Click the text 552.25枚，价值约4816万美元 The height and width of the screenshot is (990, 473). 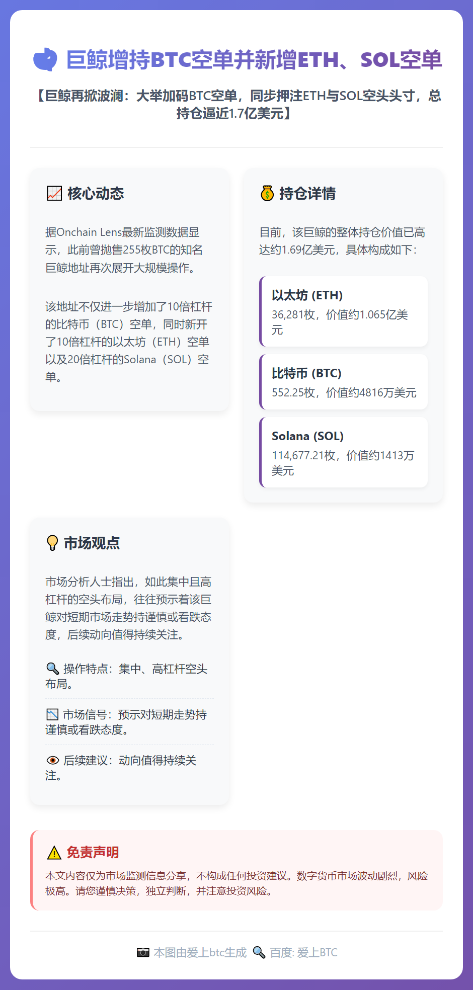pos(344,393)
